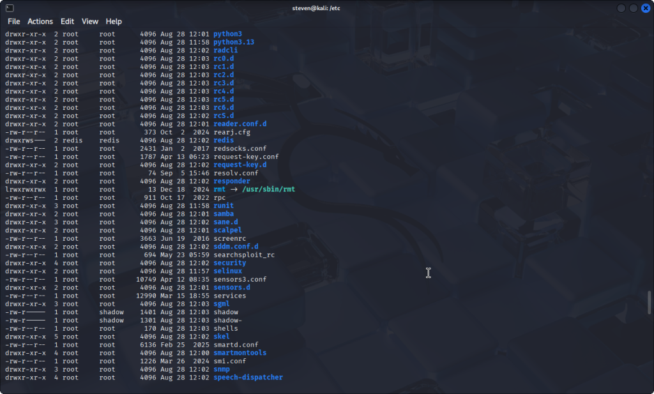Open the Actions menu

click(40, 21)
